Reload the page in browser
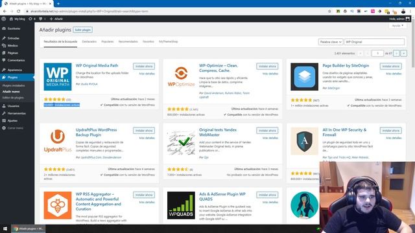 pos(19,12)
